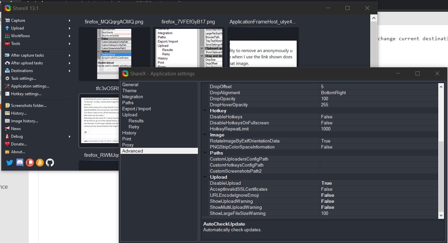Expand the Debug submenu arrow
This screenshot has width=448, height=243.
click(70, 136)
